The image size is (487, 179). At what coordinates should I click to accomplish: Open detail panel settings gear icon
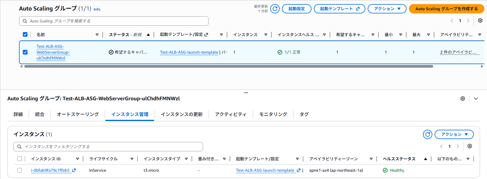pyautogui.click(x=463, y=99)
